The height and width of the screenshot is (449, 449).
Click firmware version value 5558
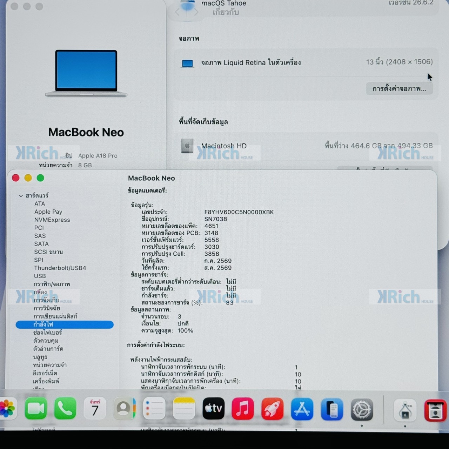point(212,240)
